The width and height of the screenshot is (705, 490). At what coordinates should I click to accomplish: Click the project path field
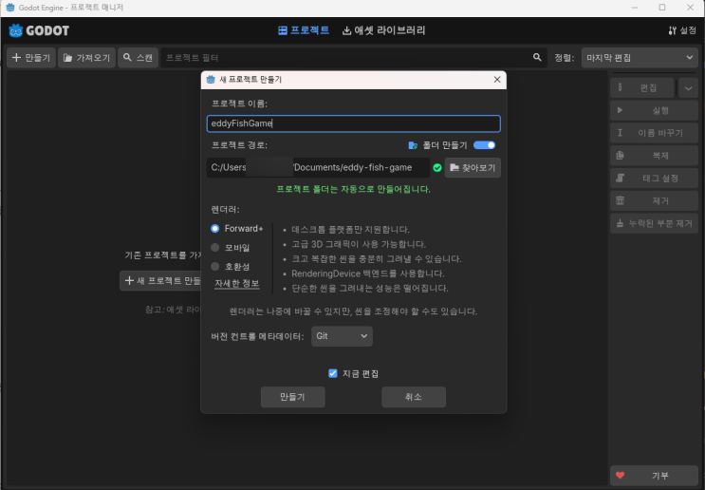click(318, 167)
